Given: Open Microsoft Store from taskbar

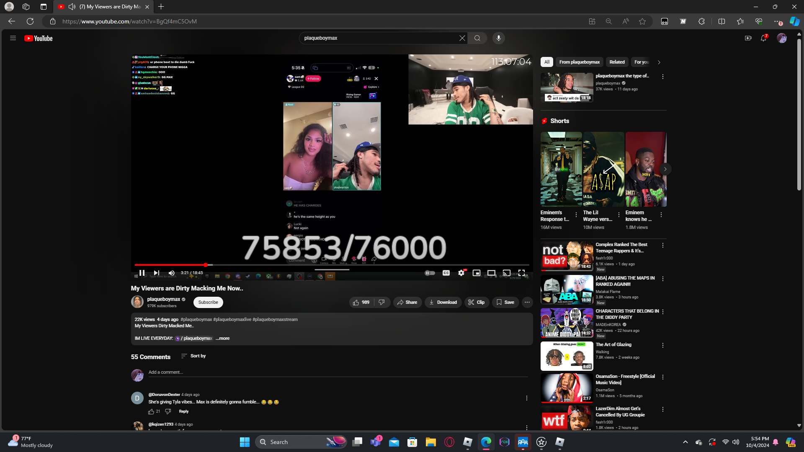Looking at the screenshot, I should (412, 442).
